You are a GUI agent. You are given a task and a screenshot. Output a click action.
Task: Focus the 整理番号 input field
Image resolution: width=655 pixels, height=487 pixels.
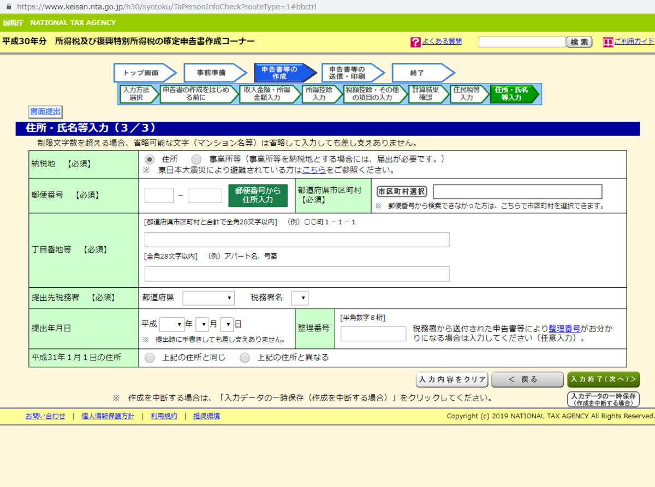click(373, 334)
